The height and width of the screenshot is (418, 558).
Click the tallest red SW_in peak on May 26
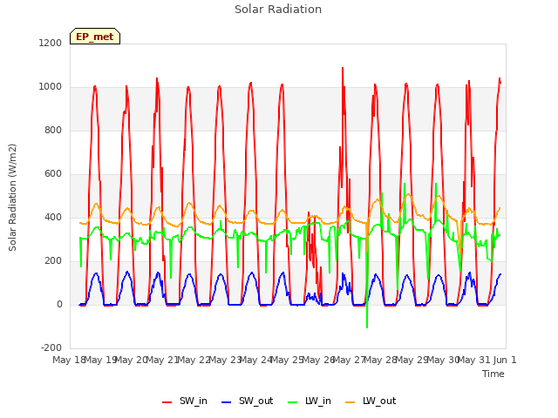[343, 68]
